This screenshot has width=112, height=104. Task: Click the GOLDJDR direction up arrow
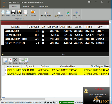(43, 31)
